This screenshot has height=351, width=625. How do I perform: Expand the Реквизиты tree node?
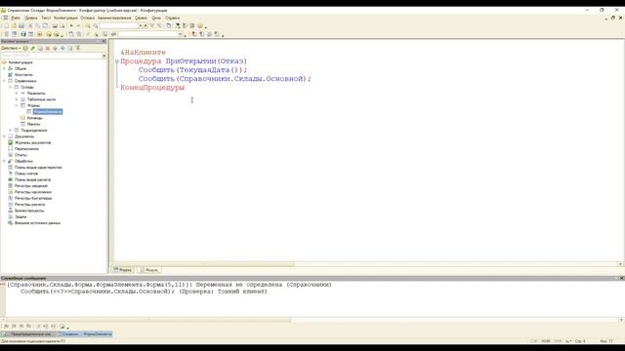(x=17, y=94)
